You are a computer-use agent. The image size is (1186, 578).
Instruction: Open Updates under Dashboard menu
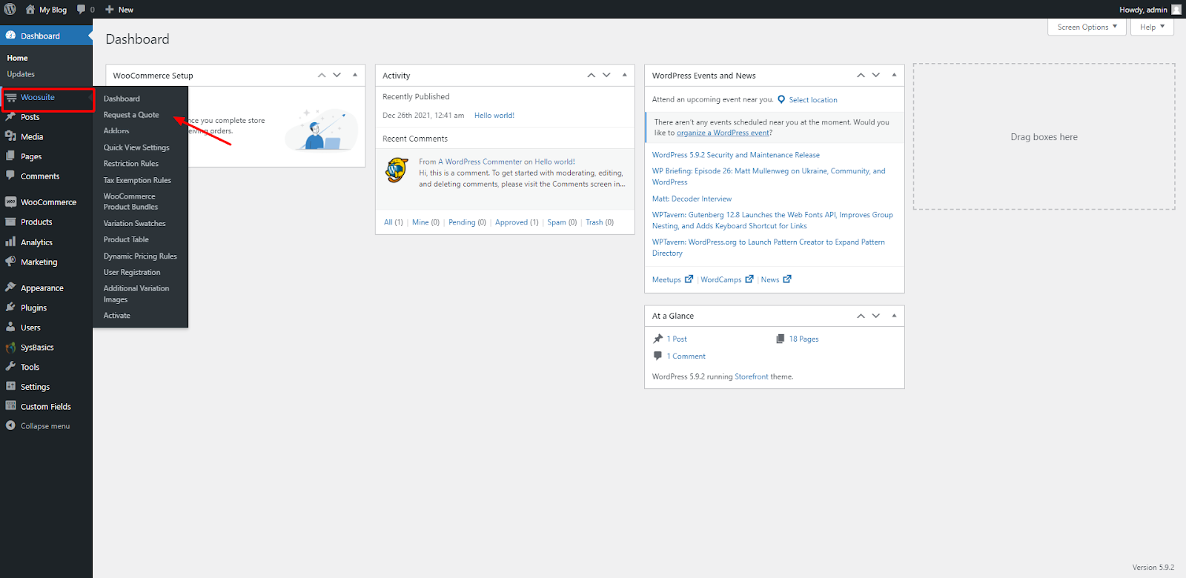(x=21, y=74)
